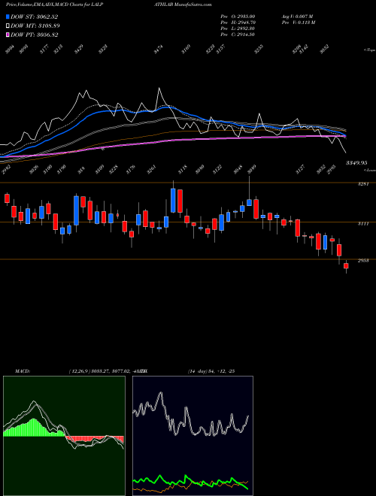The image size is (376, 496).
Task: Click the chart title 'Price,Volume,EMA,ADX,MACD Charts for LALP'
Action: pyautogui.click(x=54, y=5)
